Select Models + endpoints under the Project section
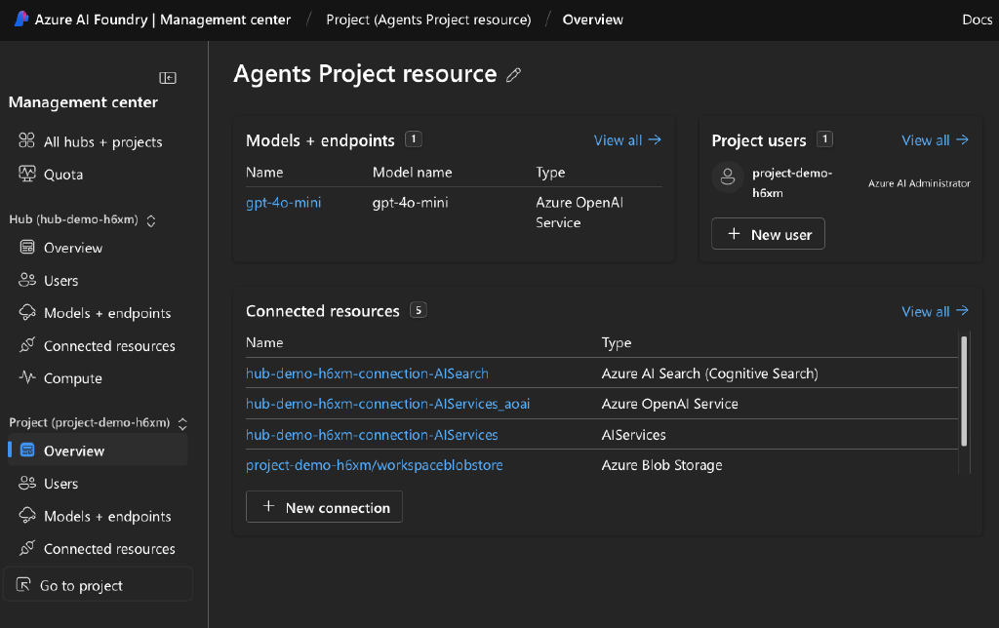Viewport: 999px width, 628px height. (x=104, y=516)
